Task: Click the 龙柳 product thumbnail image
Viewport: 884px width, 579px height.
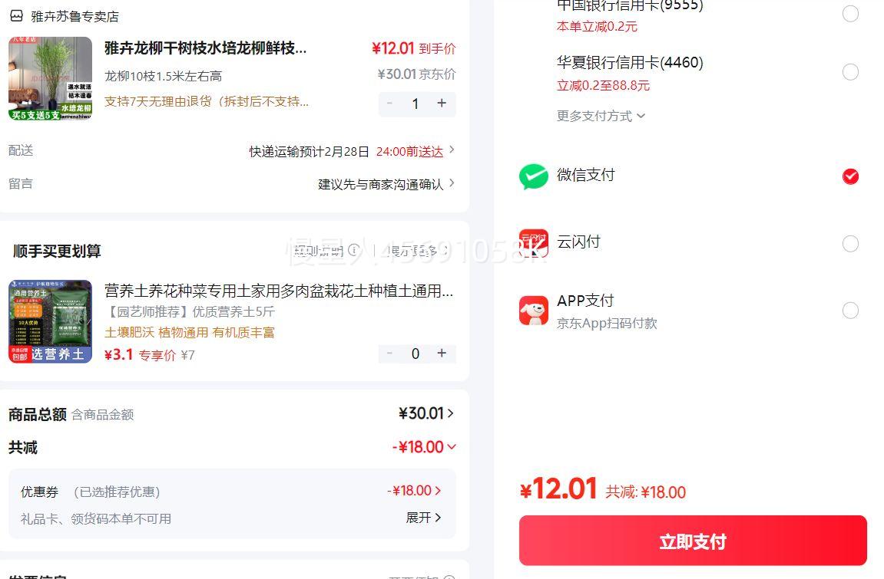Action: [51, 78]
